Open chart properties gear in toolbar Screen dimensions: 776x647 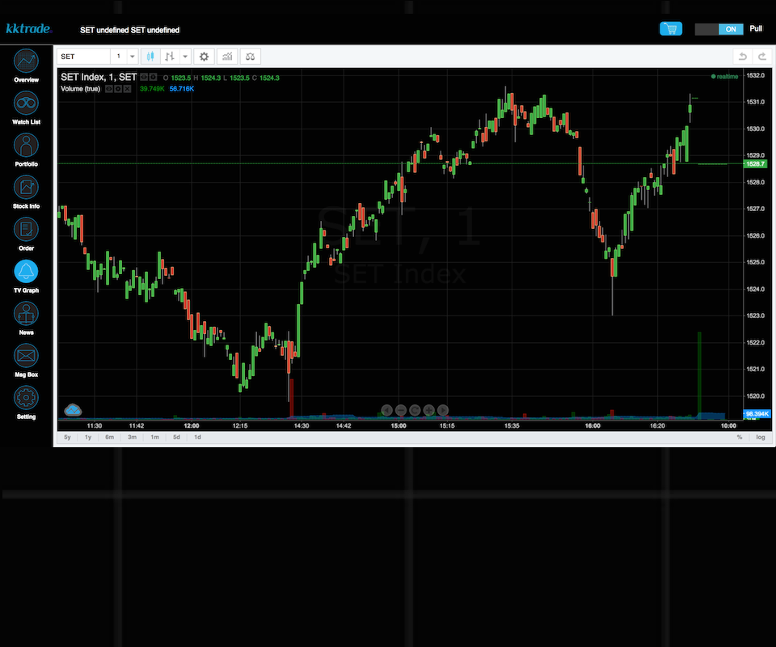(x=204, y=57)
